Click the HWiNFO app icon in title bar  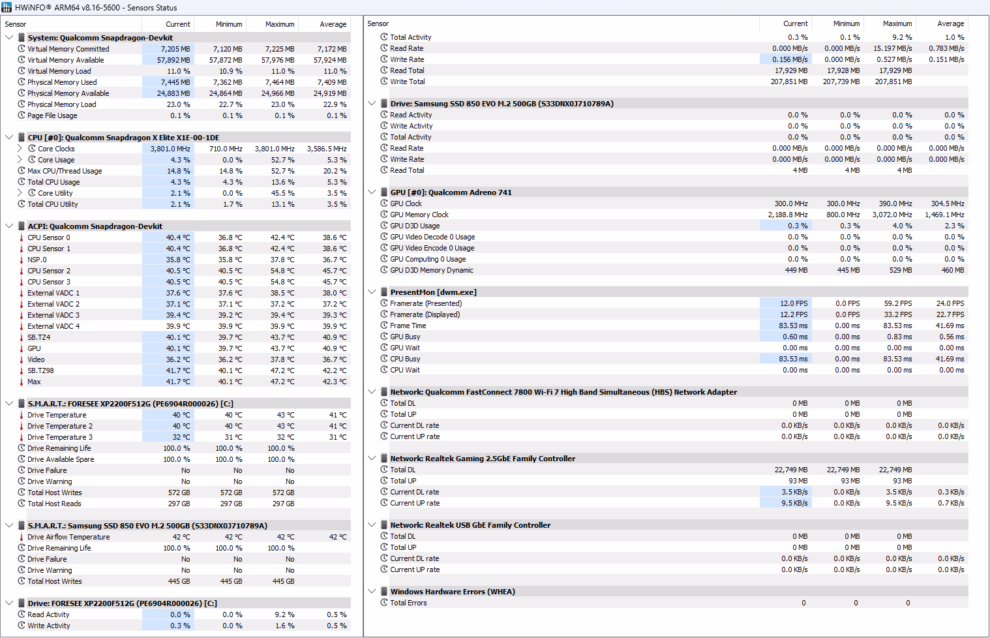coord(7,7)
